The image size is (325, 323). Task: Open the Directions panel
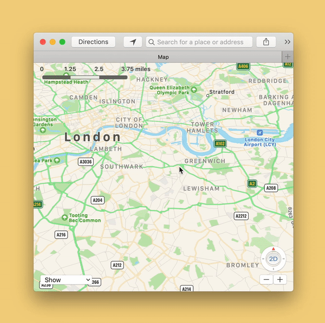tap(93, 42)
